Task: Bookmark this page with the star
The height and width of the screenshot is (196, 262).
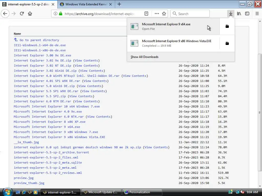Action: pyautogui.click(x=164, y=14)
